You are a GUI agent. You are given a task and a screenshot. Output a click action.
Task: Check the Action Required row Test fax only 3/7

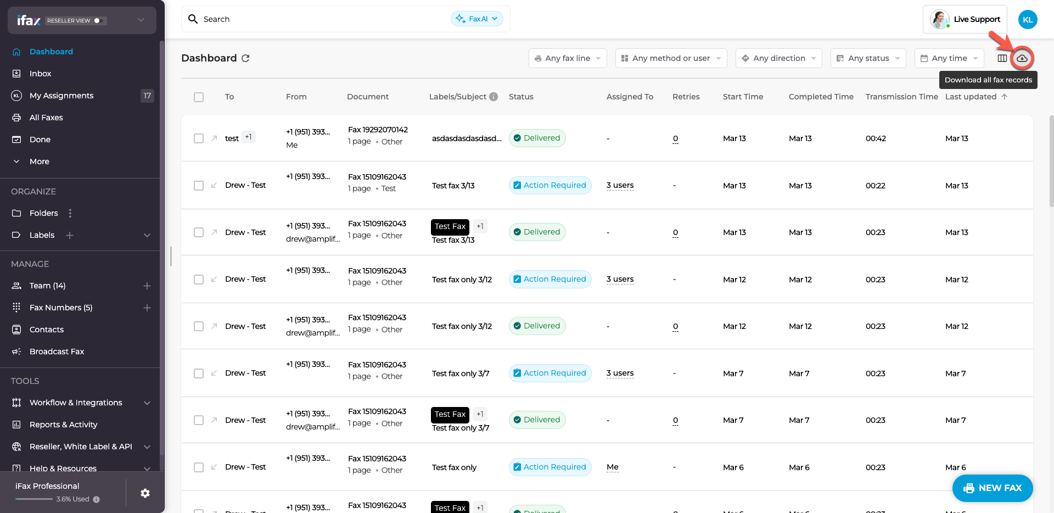tap(199, 373)
